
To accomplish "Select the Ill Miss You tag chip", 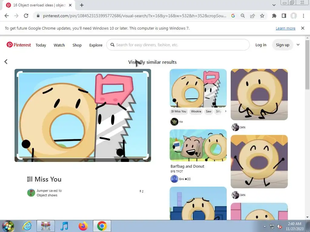I will (x=179, y=111).
